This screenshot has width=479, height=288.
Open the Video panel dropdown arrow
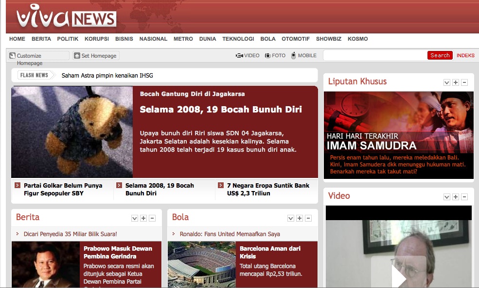[447, 197]
